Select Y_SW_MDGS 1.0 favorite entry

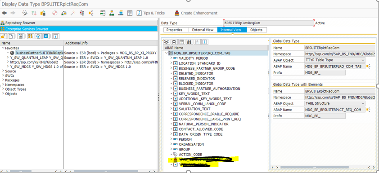[36, 67]
